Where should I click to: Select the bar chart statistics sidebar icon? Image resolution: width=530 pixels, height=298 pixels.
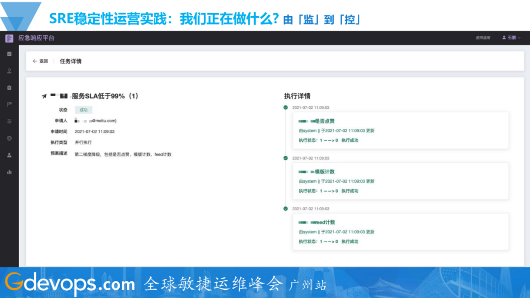tap(9, 172)
